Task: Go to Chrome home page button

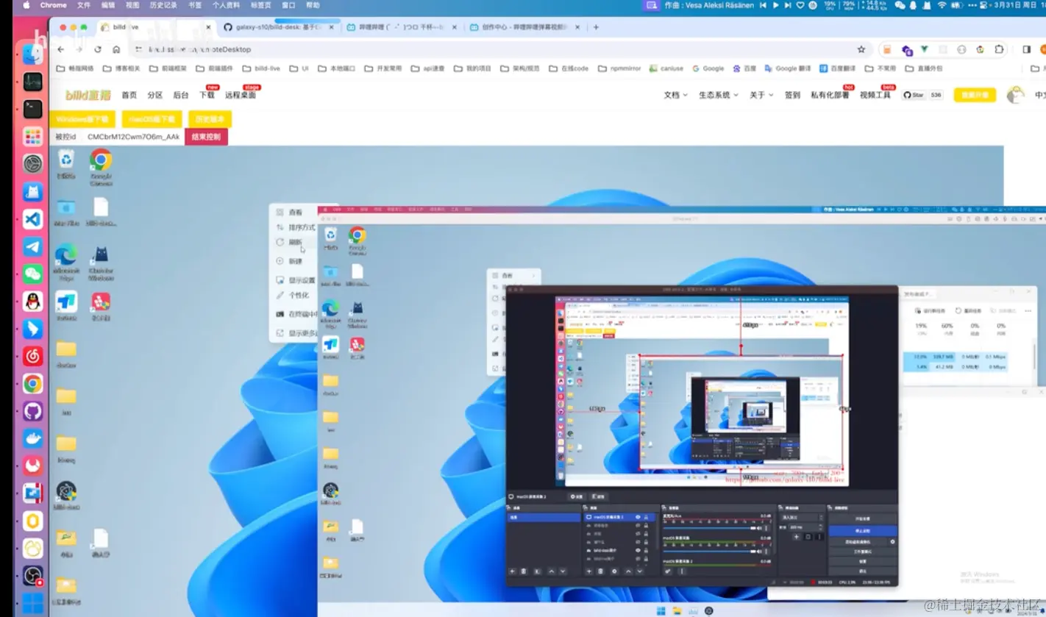Action: coord(116,49)
